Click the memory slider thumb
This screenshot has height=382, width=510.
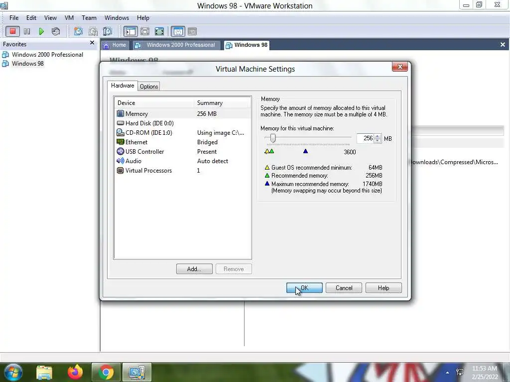coord(273,138)
